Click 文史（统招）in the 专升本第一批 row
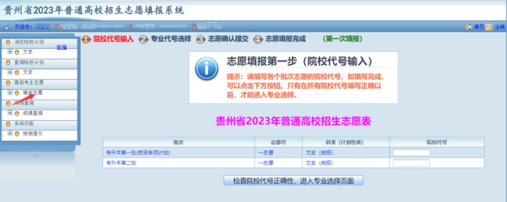Viewport: 507px width, 202px height. click(319, 153)
